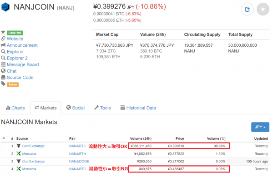273x177 pixels.
Task: Sort by Price column header
Action: (x=180, y=138)
